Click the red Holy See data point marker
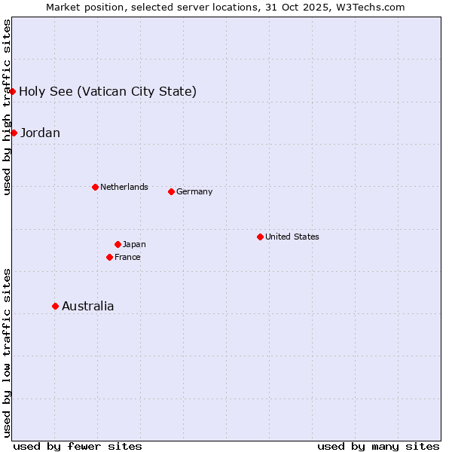Image resolution: width=452 pixels, height=452 pixels. coord(13,91)
